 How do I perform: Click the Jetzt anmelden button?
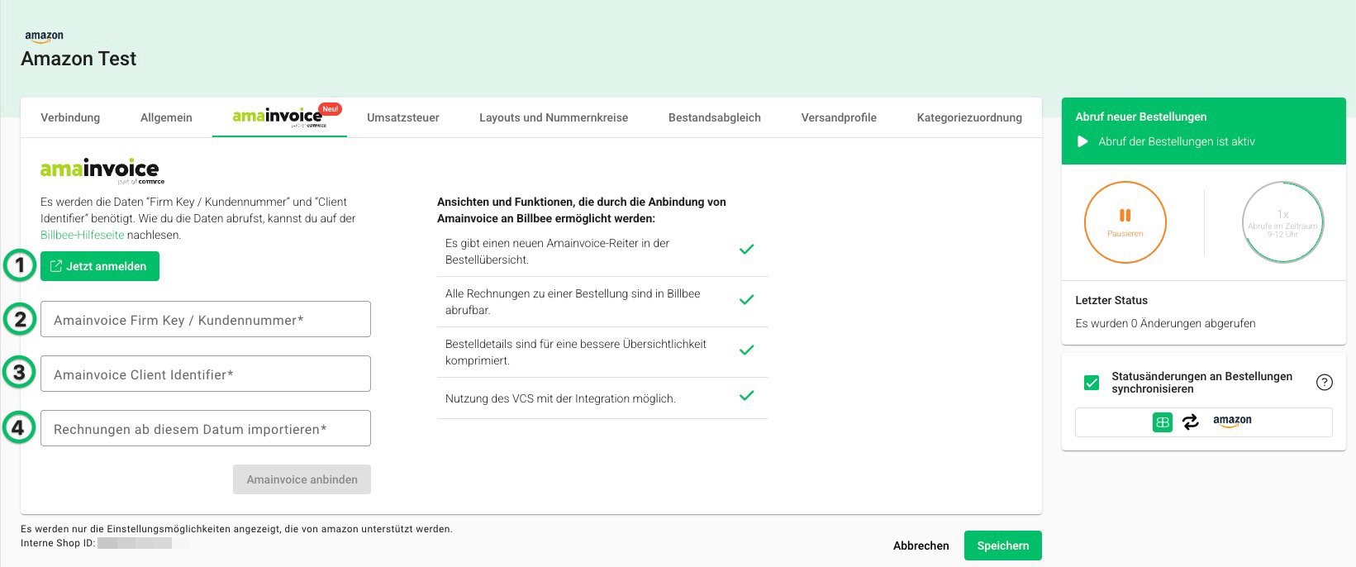[100, 266]
